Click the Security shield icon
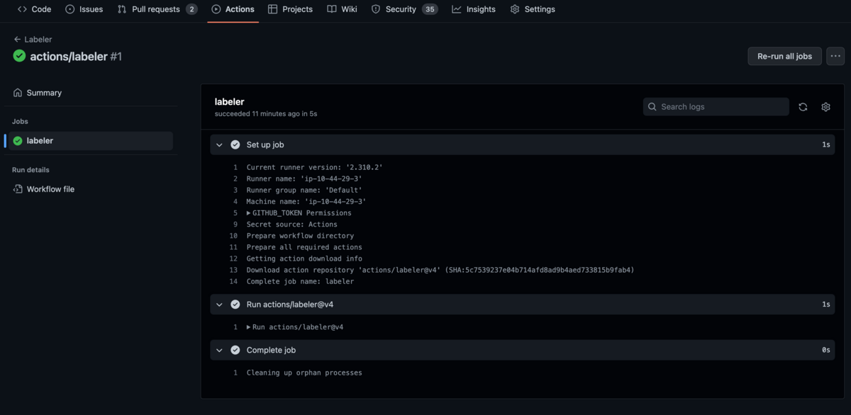Image resolution: width=851 pixels, height=415 pixels. point(376,9)
